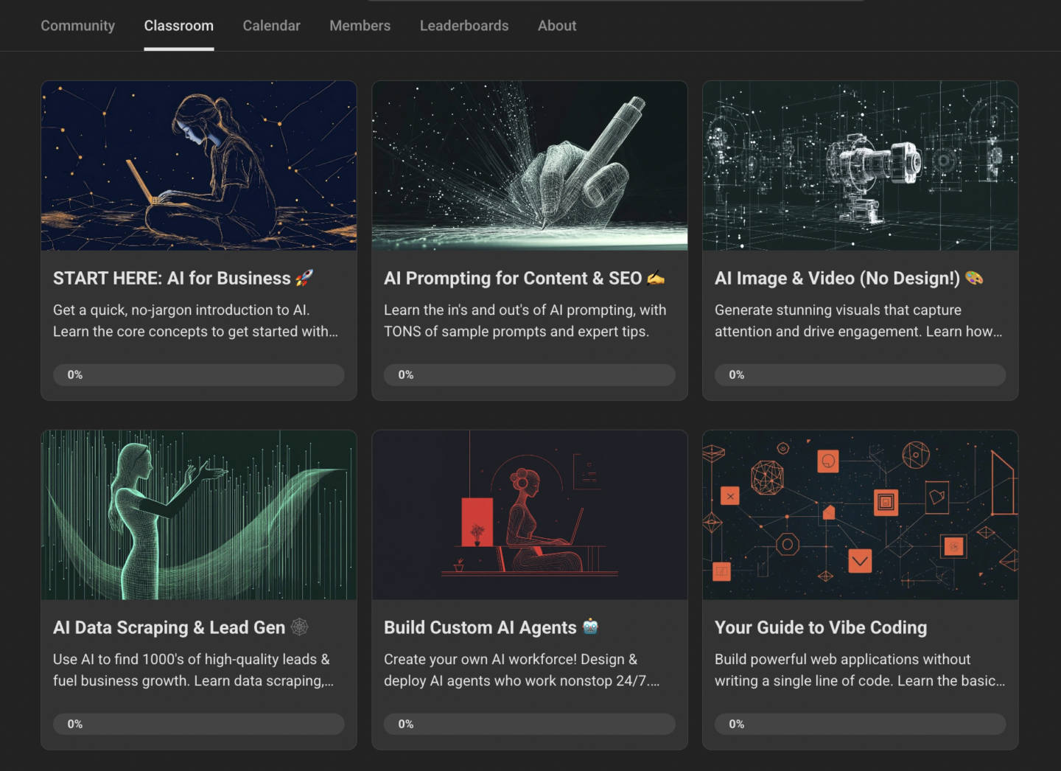Select the Classroom tab

pyautogui.click(x=178, y=26)
